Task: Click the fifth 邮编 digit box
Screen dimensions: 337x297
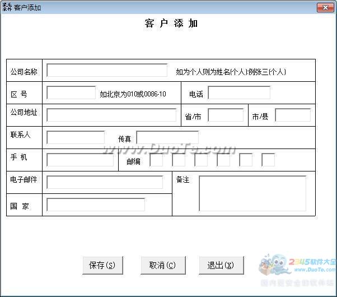Action: [x=246, y=160]
